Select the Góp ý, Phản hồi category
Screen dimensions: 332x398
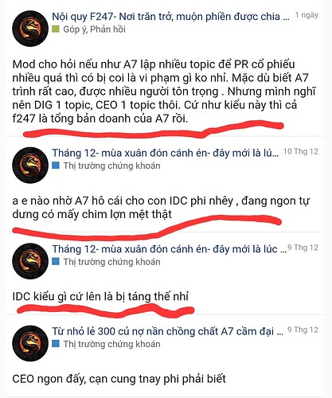coord(94,29)
